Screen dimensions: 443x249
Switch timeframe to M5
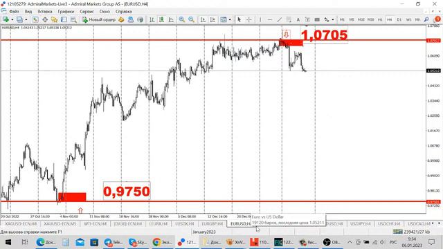352,19
